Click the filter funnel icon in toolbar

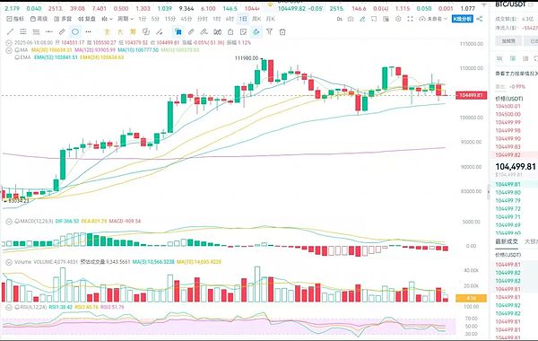coord(269,32)
